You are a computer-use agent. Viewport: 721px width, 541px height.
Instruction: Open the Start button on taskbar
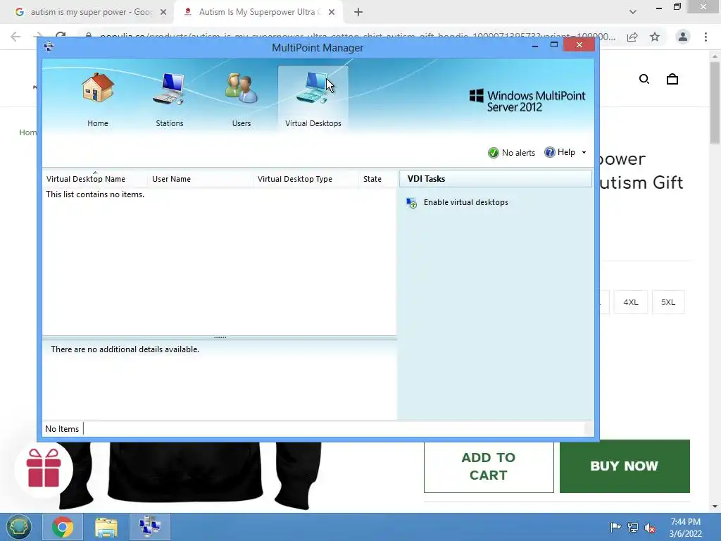[18, 527]
